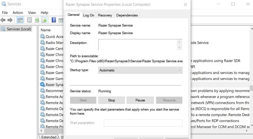Click the Quick Access service gear icon
253x139 pixels.
[x=42, y=36]
